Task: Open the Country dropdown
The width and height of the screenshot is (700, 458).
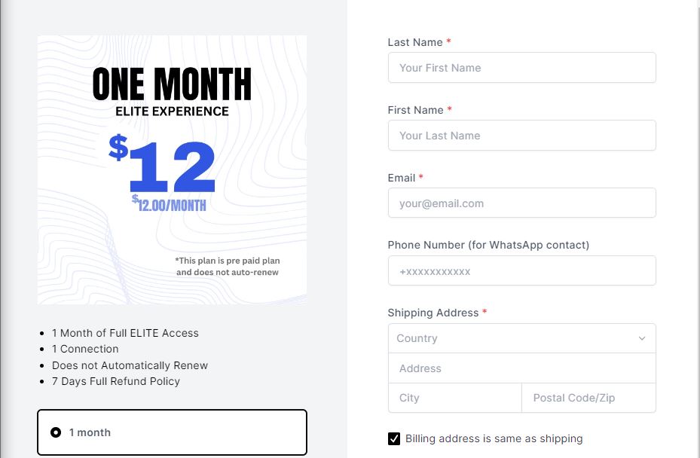Action: coord(522,338)
